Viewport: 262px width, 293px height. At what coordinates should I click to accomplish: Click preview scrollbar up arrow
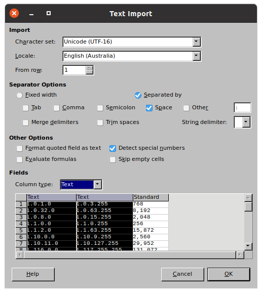click(x=248, y=198)
